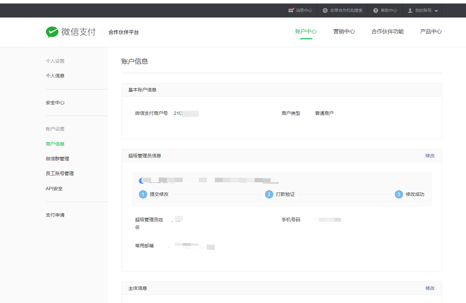This screenshot has width=466, height=303.
Task: Select 商户信息 in sidebar
Action: [55, 144]
